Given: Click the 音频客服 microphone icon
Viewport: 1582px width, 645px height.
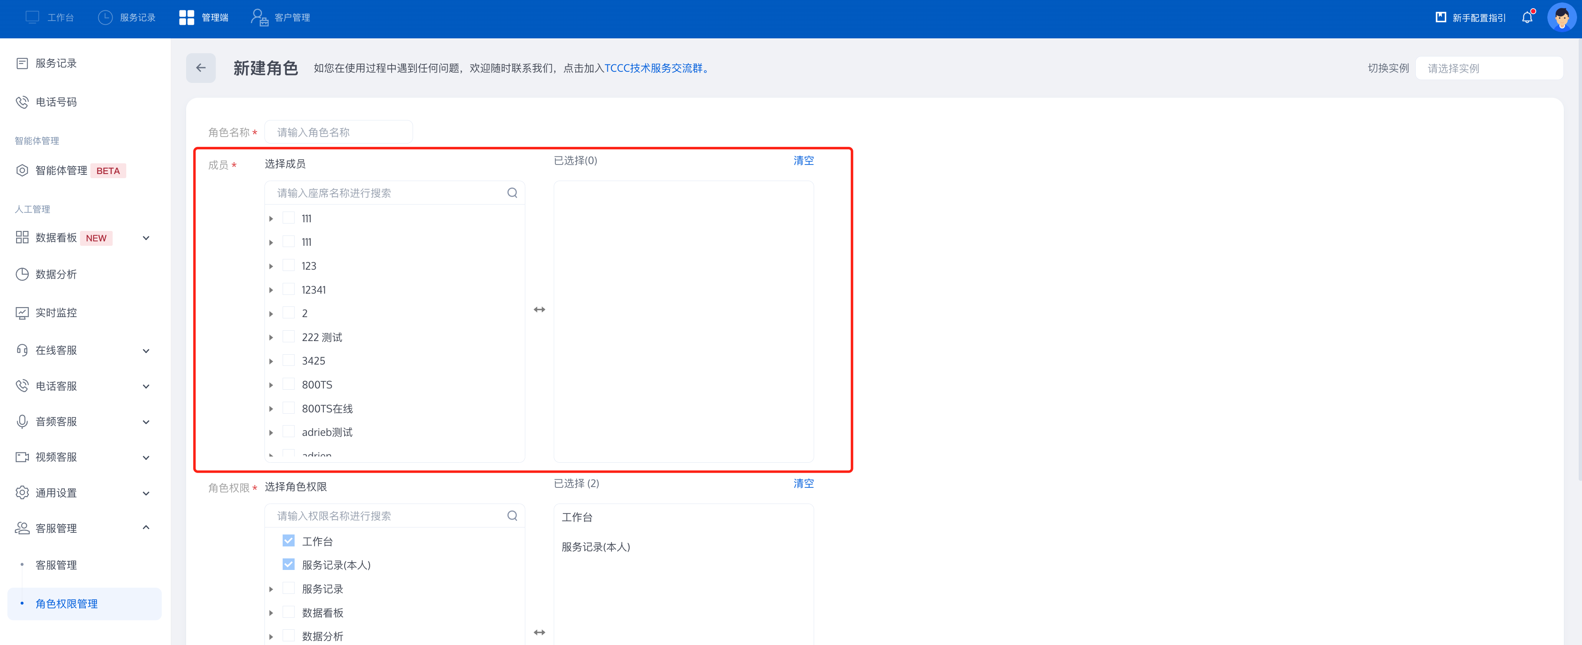Looking at the screenshot, I should 22,421.
